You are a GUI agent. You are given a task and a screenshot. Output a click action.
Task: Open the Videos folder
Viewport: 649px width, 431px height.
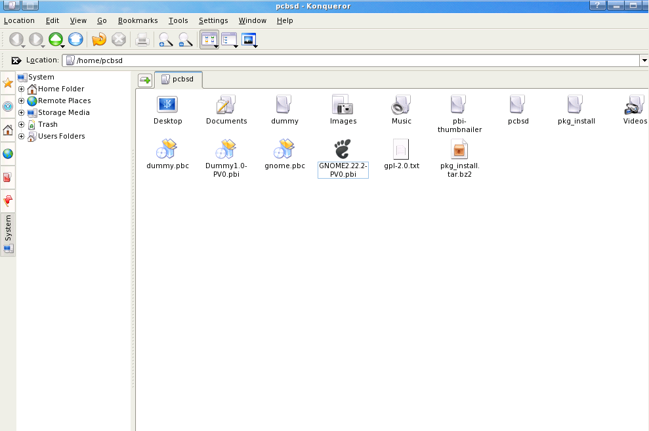click(x=635, y=110)
